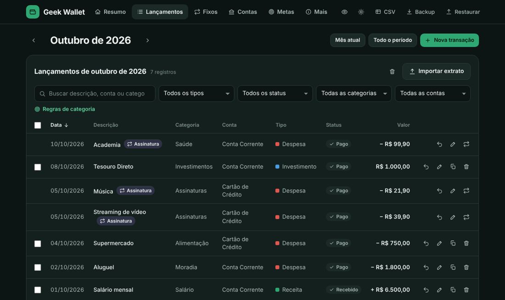Go to the Metas tab

click(281, 12)
